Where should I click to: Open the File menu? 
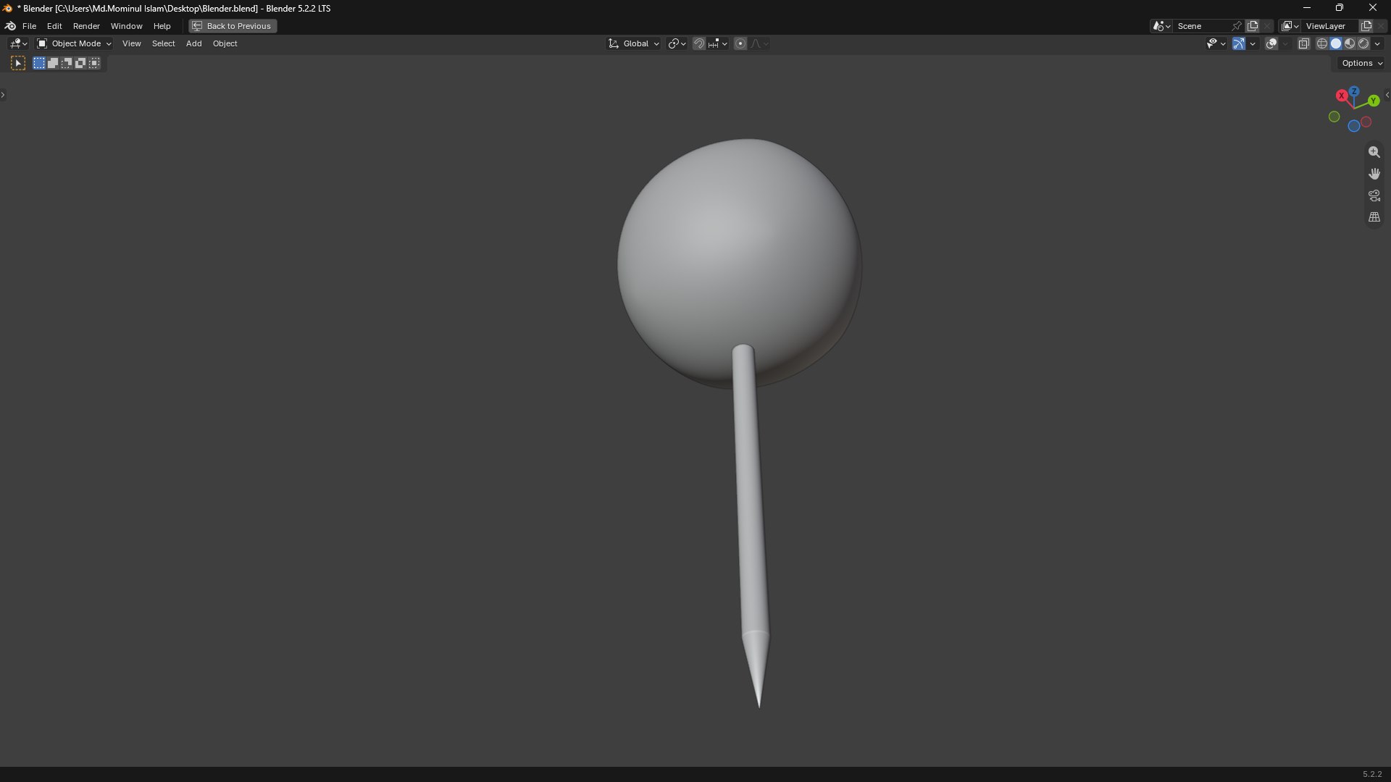[29, 26]
